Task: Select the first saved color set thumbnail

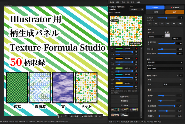Action: 115,110
